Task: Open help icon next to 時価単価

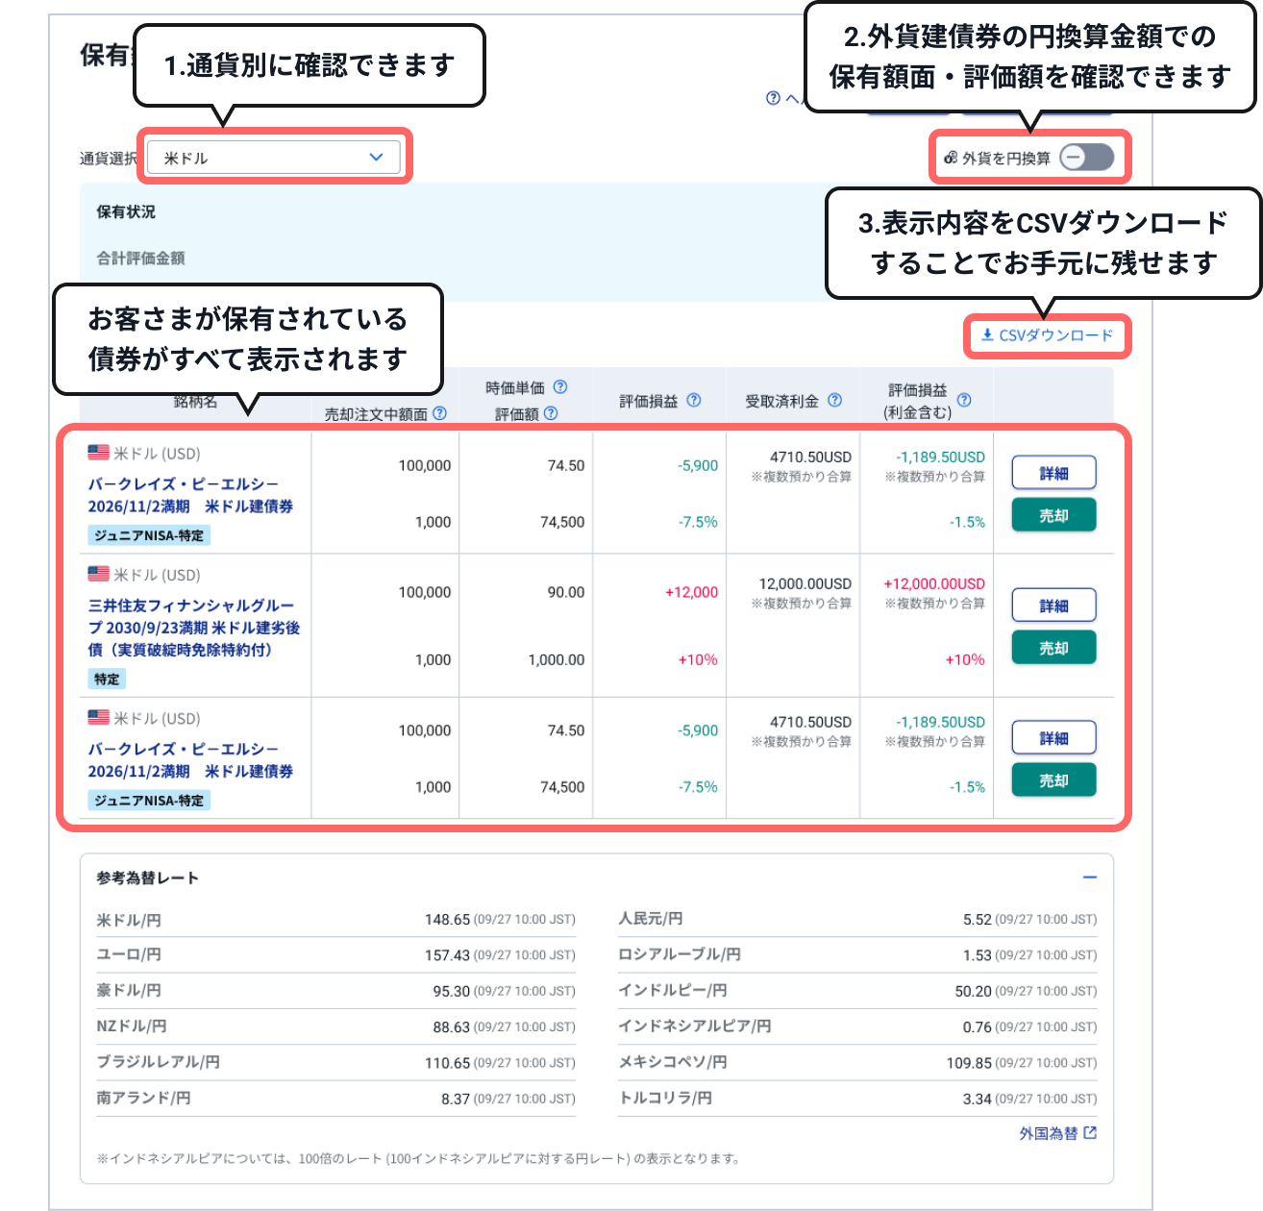Action: click(x=560, y=386)
